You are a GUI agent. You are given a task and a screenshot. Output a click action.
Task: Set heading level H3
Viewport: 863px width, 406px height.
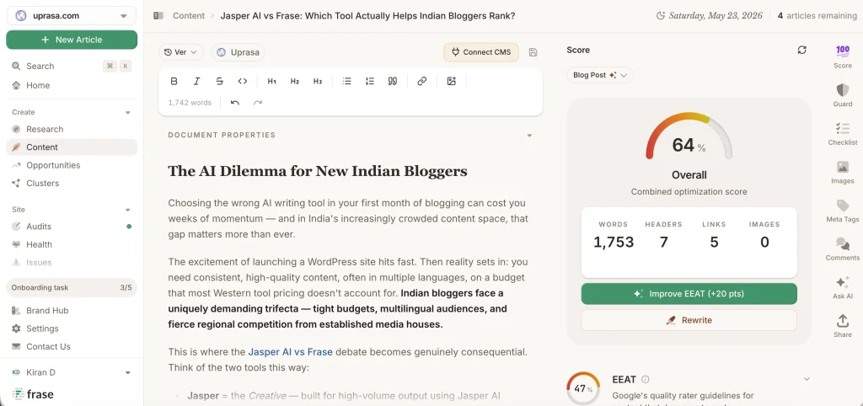pos(318,82)
